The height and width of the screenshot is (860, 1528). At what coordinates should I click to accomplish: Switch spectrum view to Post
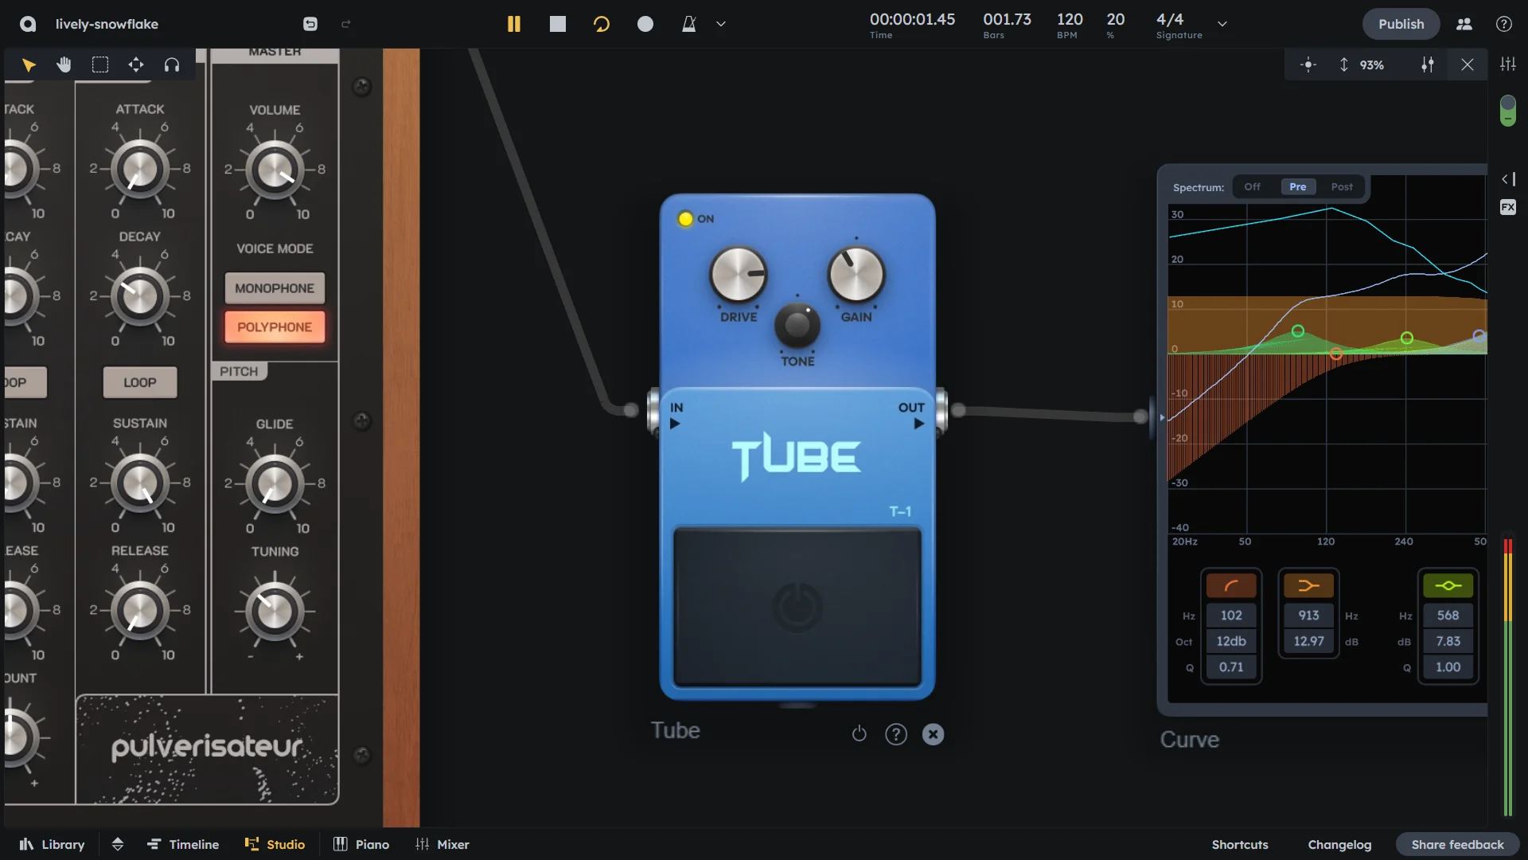(1342, 186)
